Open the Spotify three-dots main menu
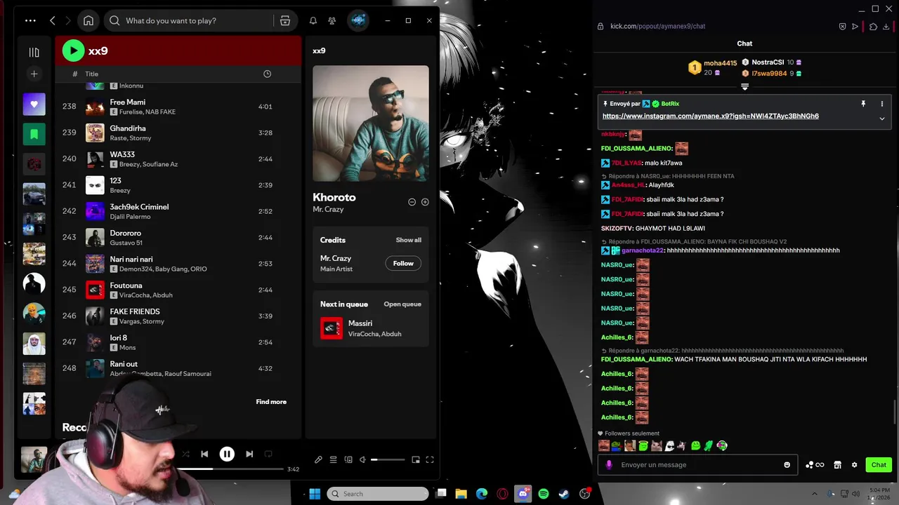Screen dimensions: 899x505 [30, 20]
